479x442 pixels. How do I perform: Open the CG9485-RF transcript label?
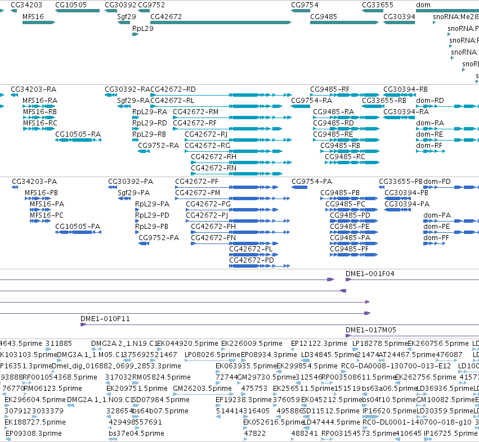[330, 89]
